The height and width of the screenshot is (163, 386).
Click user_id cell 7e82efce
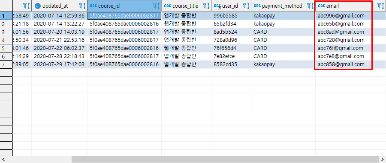pyautogui.click(x=231, y=56)
